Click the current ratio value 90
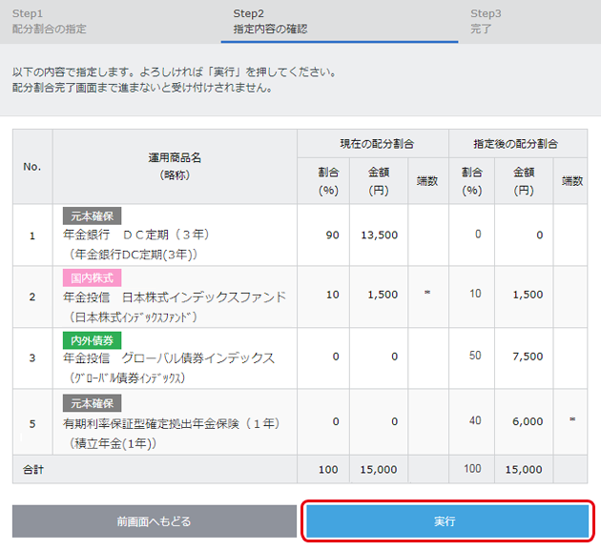Image resolution: width=601 pixels, height=551 pixels. click(x=332, y=235)
